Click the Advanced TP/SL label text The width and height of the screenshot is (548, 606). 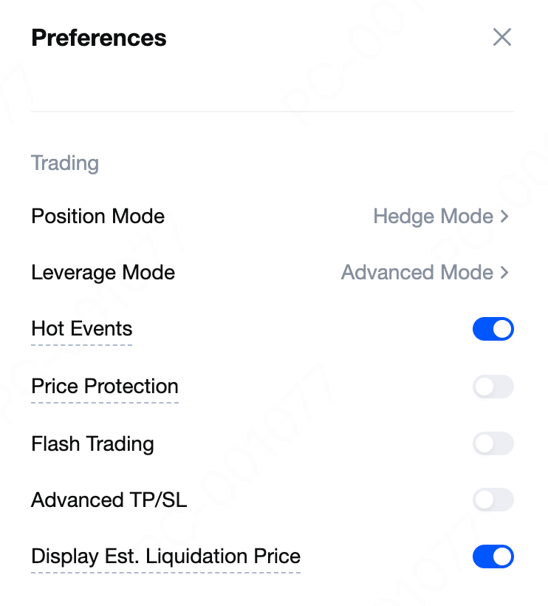[109, 500]
